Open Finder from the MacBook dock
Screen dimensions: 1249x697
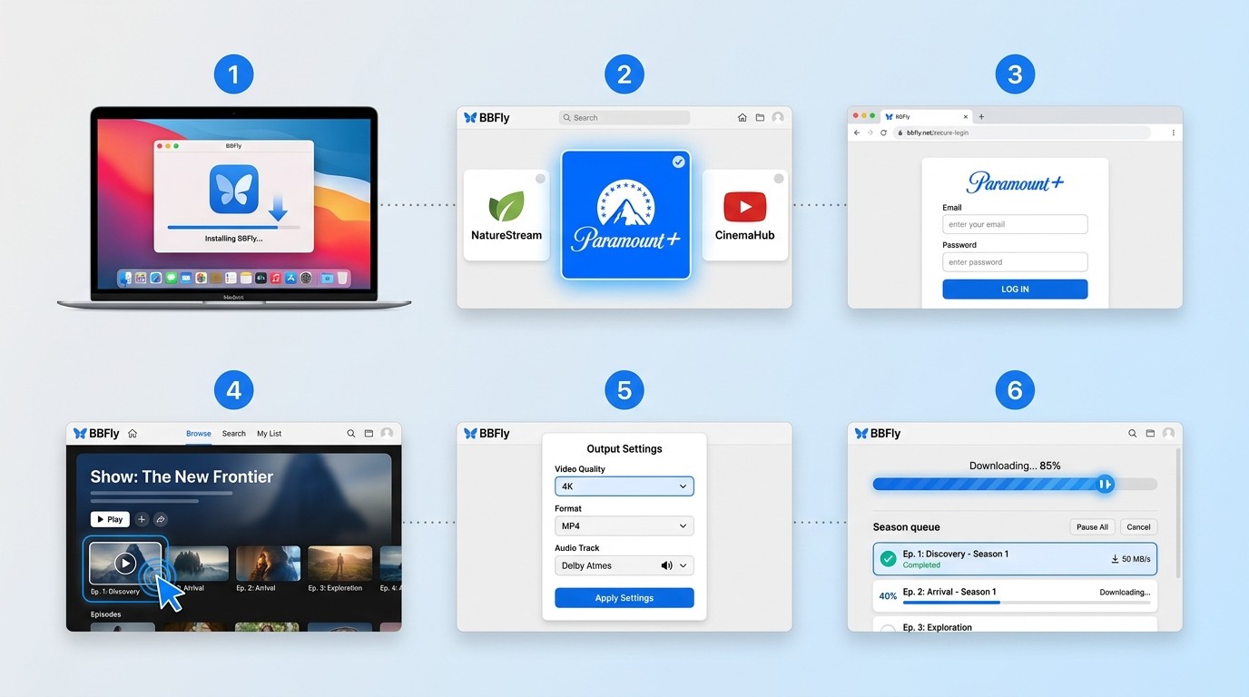coord(125,278)
